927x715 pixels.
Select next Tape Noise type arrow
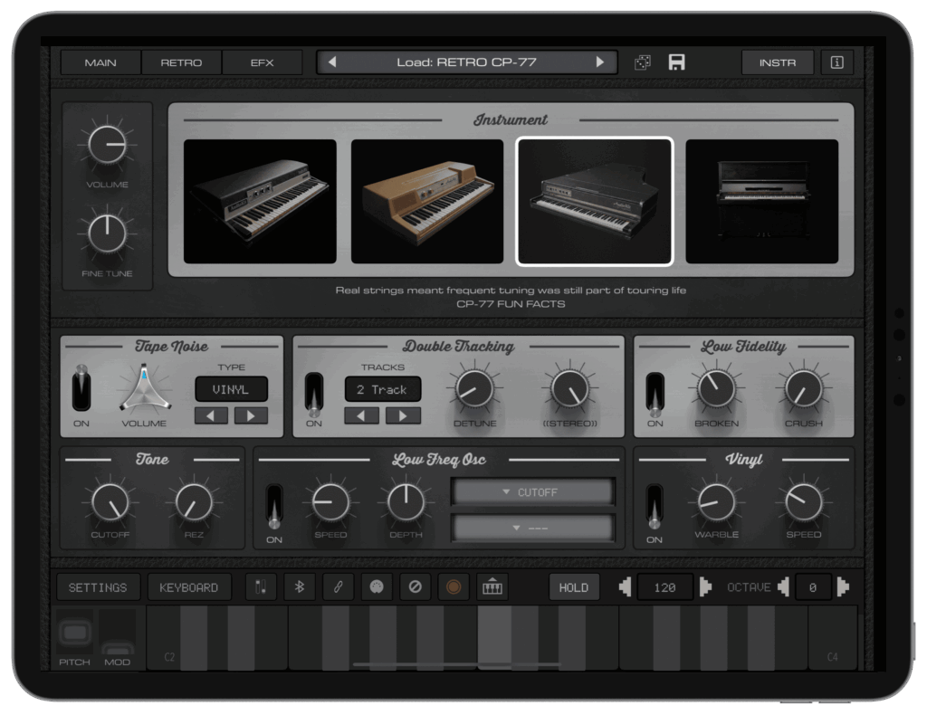click(251, 415)
